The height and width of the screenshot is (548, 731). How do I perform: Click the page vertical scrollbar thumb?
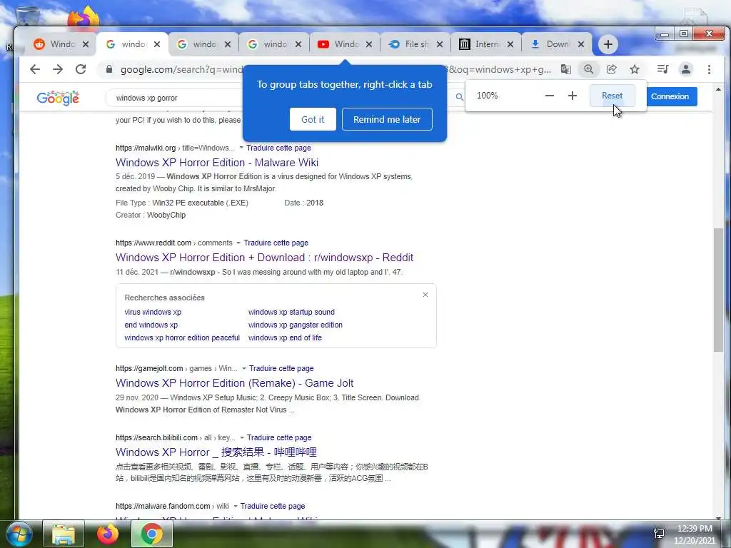[718, 290]
